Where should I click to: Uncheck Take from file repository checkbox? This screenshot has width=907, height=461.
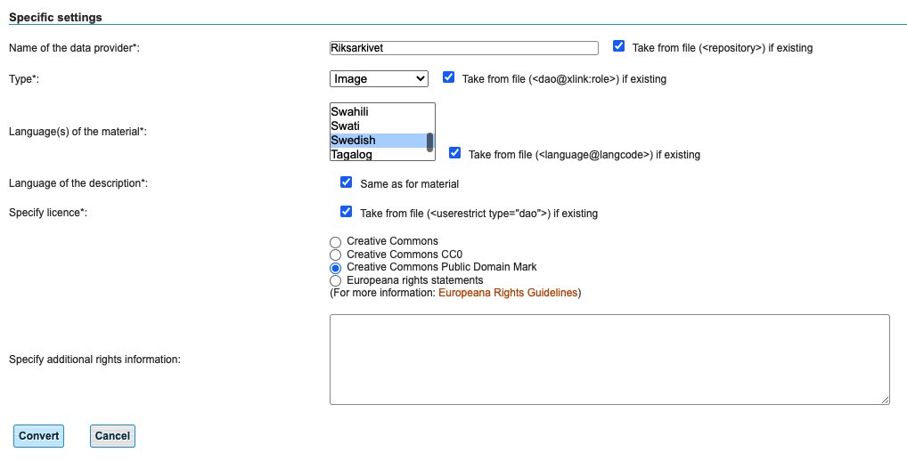(x=619, y=46)
